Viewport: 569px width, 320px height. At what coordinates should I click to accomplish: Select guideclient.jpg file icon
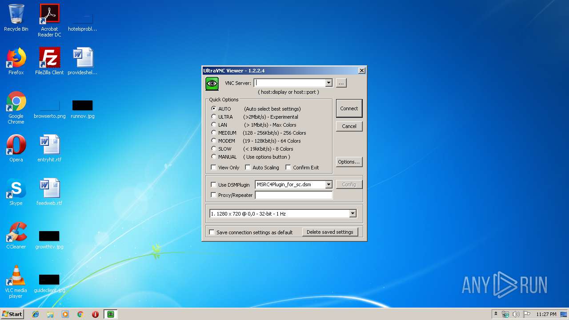[49, 284]
